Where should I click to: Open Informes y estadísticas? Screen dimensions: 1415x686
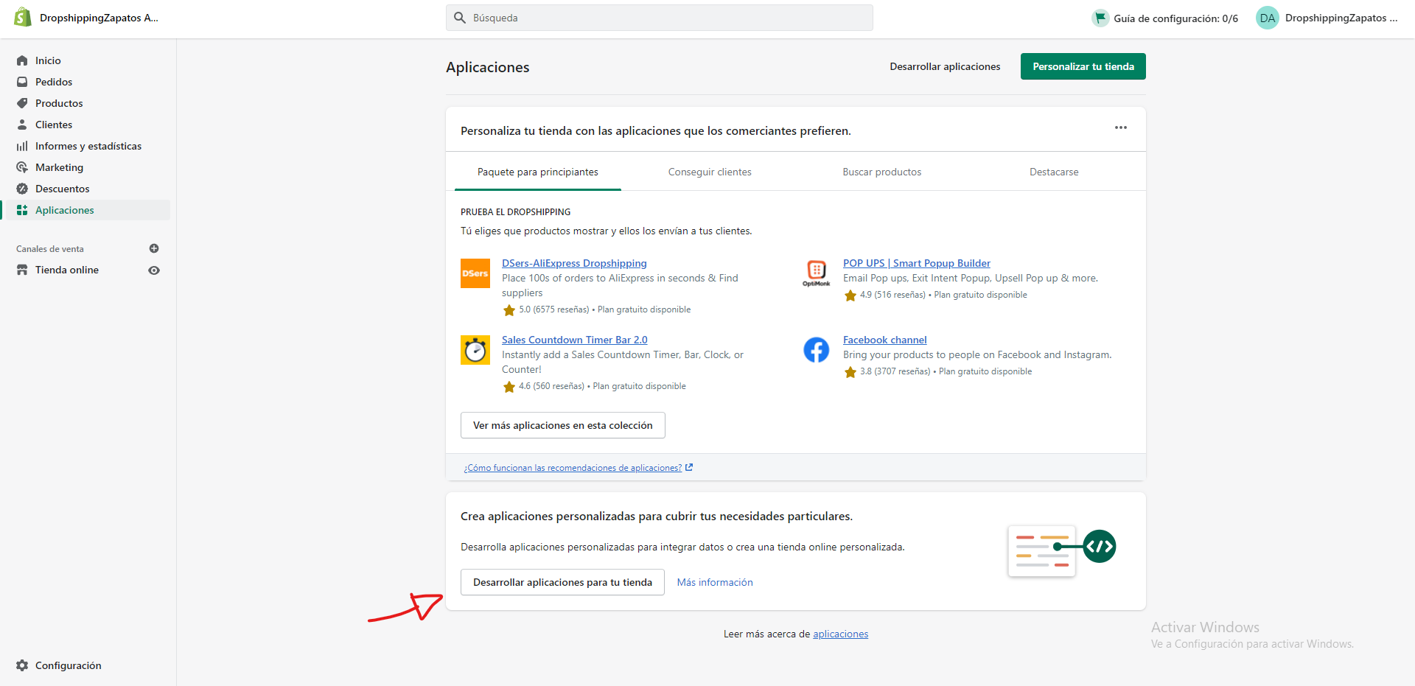coord(88,146)
